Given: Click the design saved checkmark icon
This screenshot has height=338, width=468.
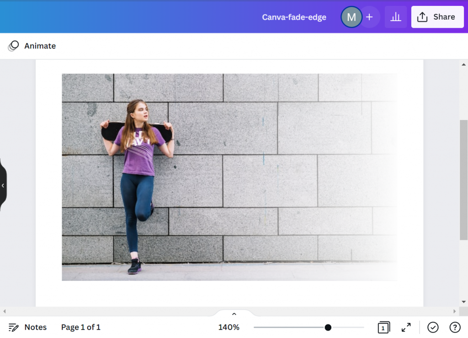Looking at the screenshot, I should tap(433, 327).
